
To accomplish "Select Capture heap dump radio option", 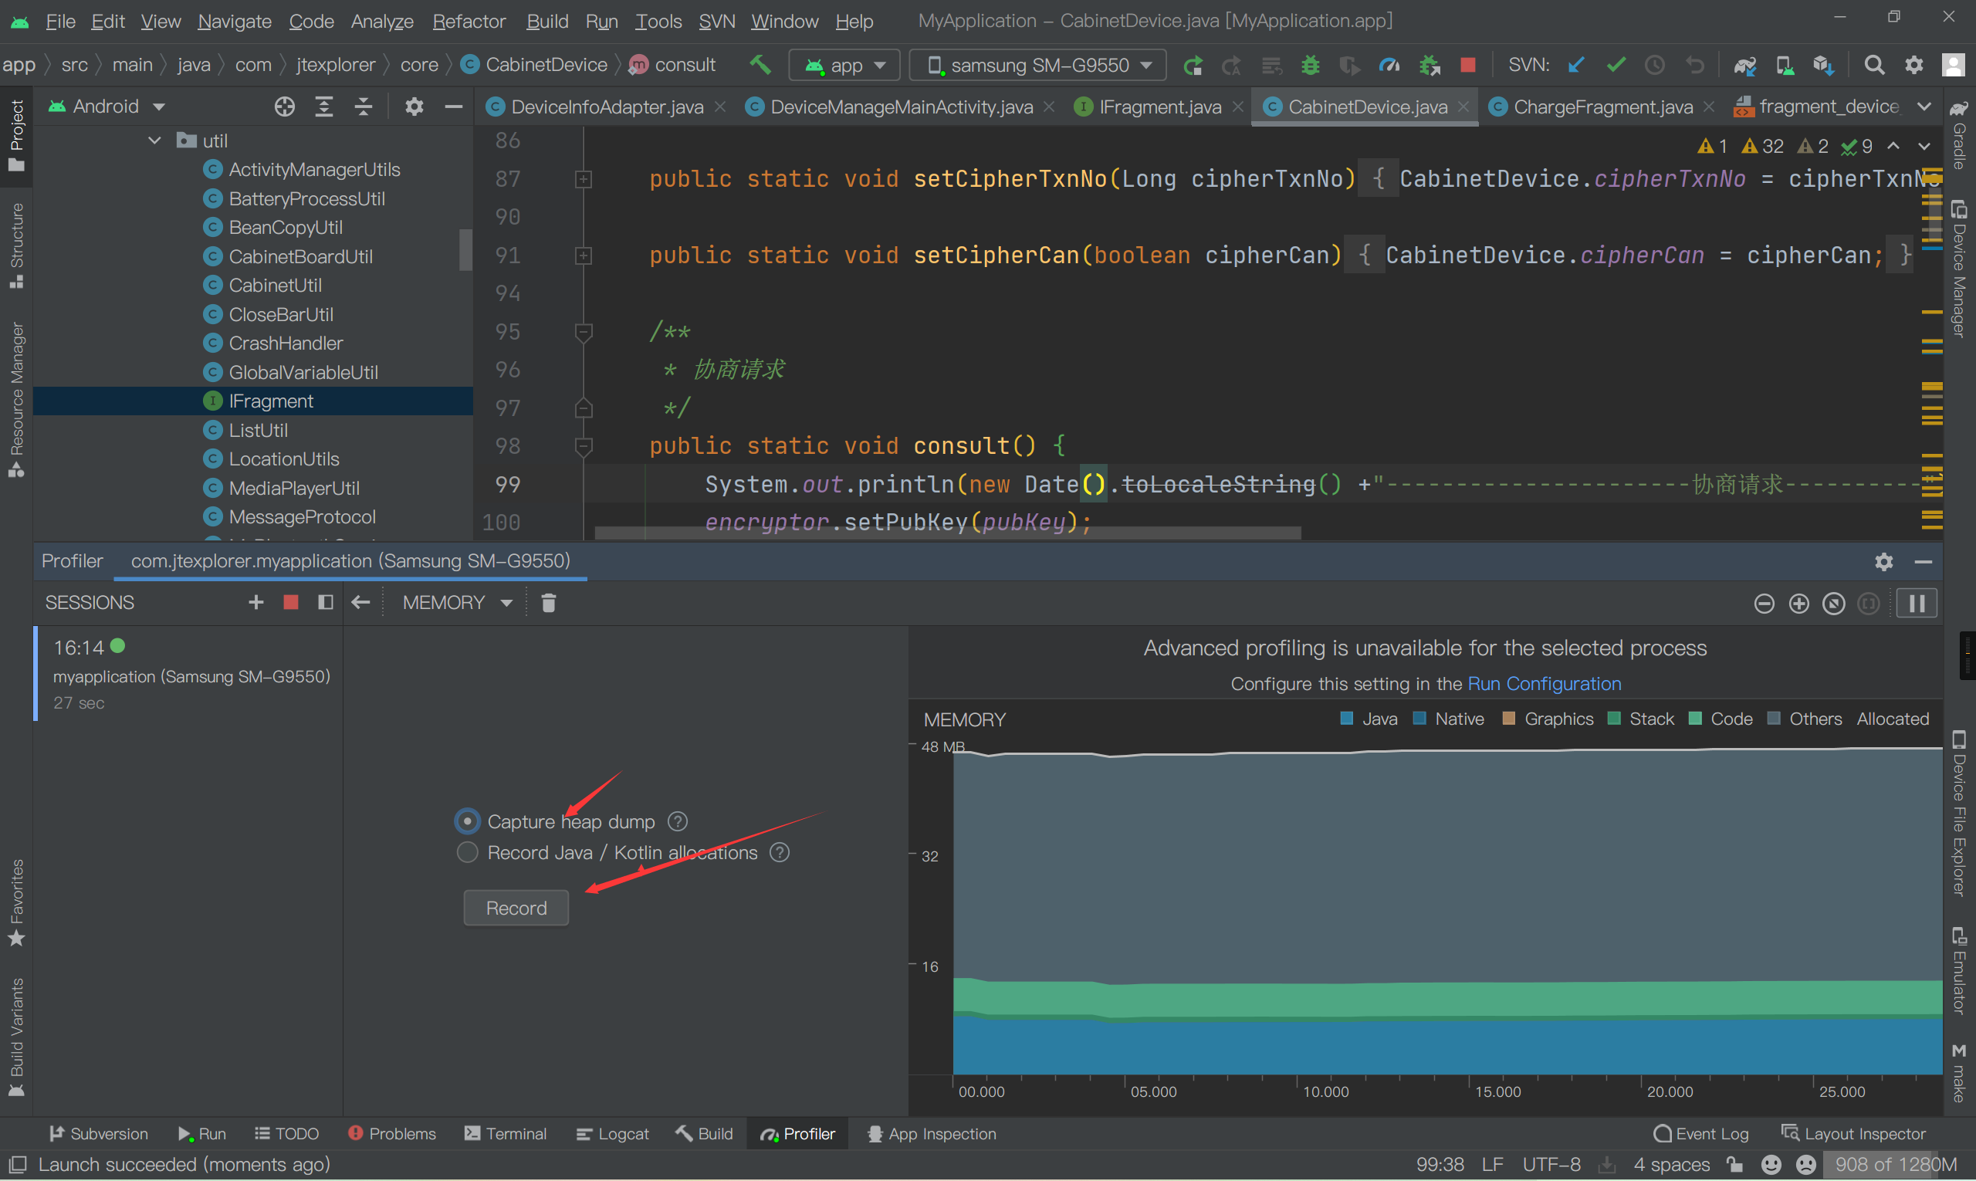I will click(467, 821).
